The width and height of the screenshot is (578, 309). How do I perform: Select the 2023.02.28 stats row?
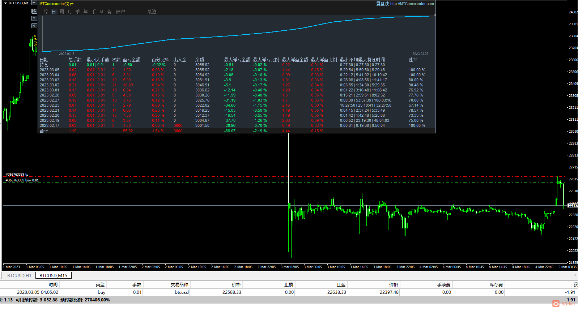point(237,95)
